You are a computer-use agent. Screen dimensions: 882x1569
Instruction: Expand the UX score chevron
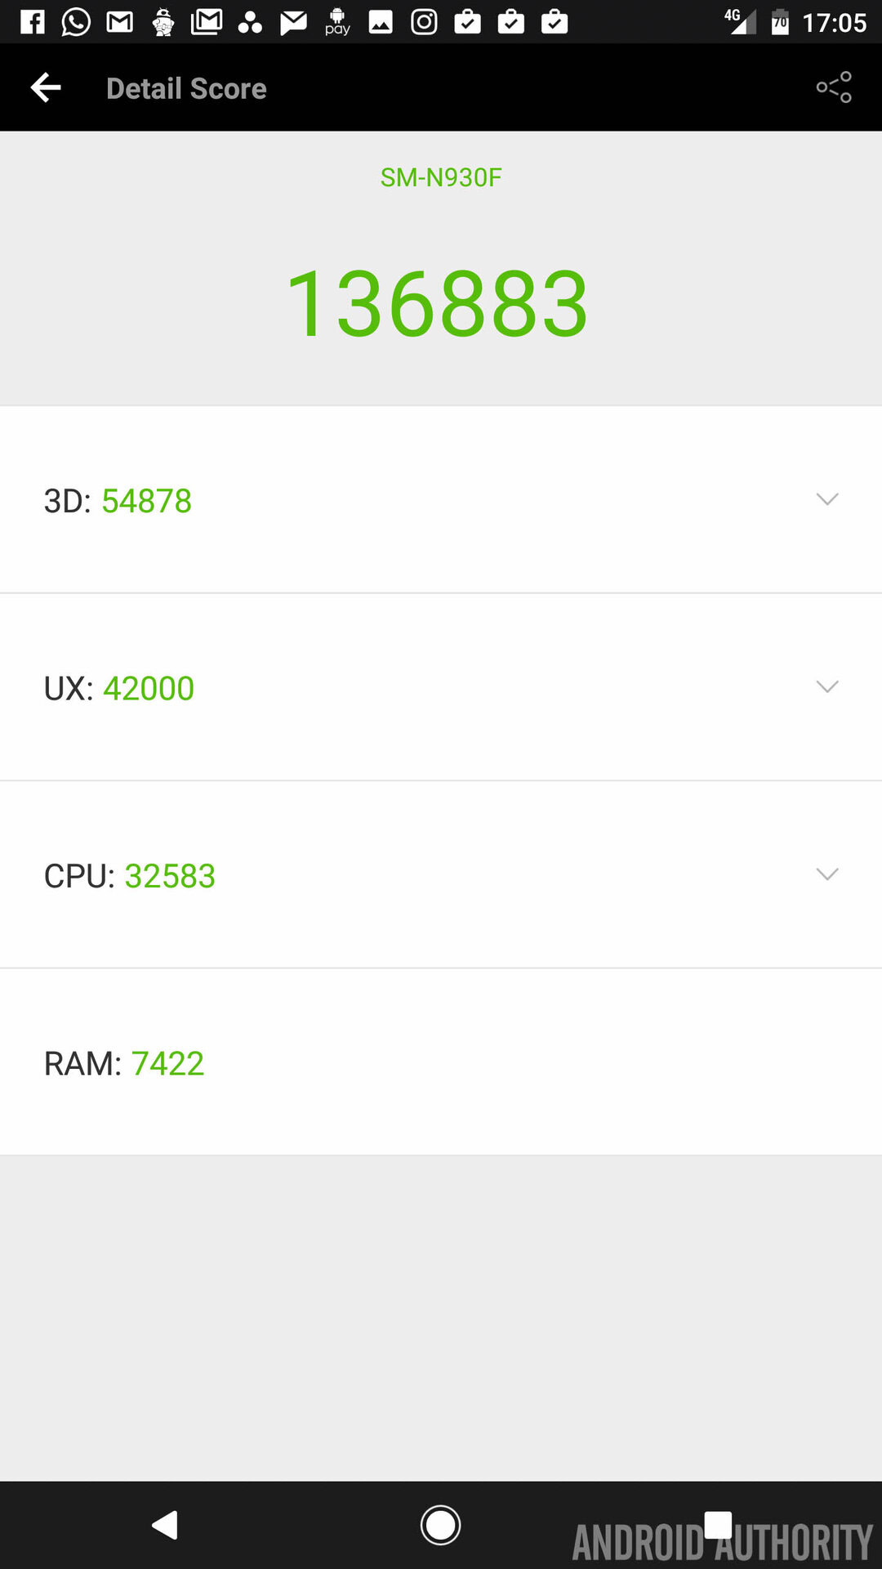pos(827,686)
